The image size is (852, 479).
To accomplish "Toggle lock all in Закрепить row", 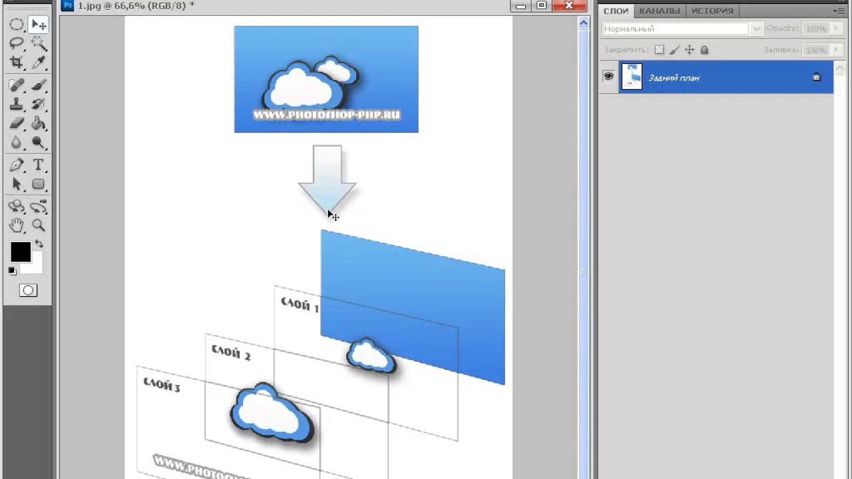I will point(704,50).
